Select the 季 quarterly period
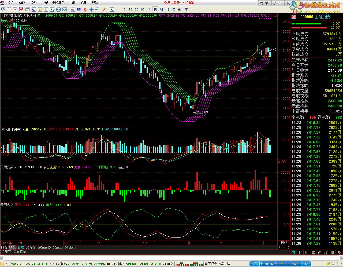Screen dimensions: 343x267 180,9
